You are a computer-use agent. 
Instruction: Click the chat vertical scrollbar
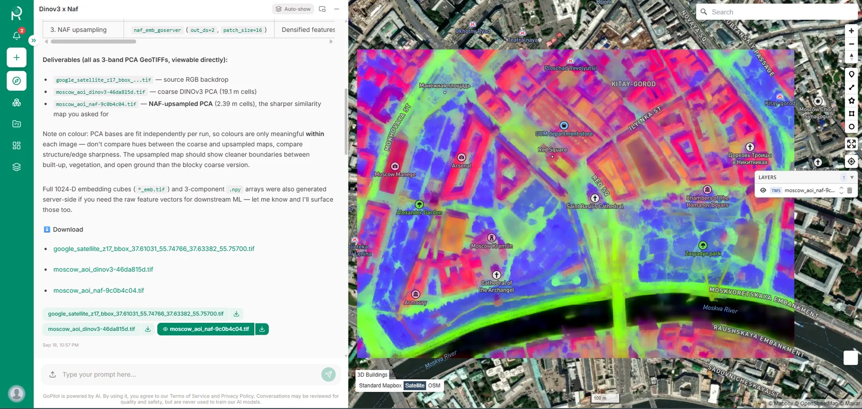click(346, 121)
